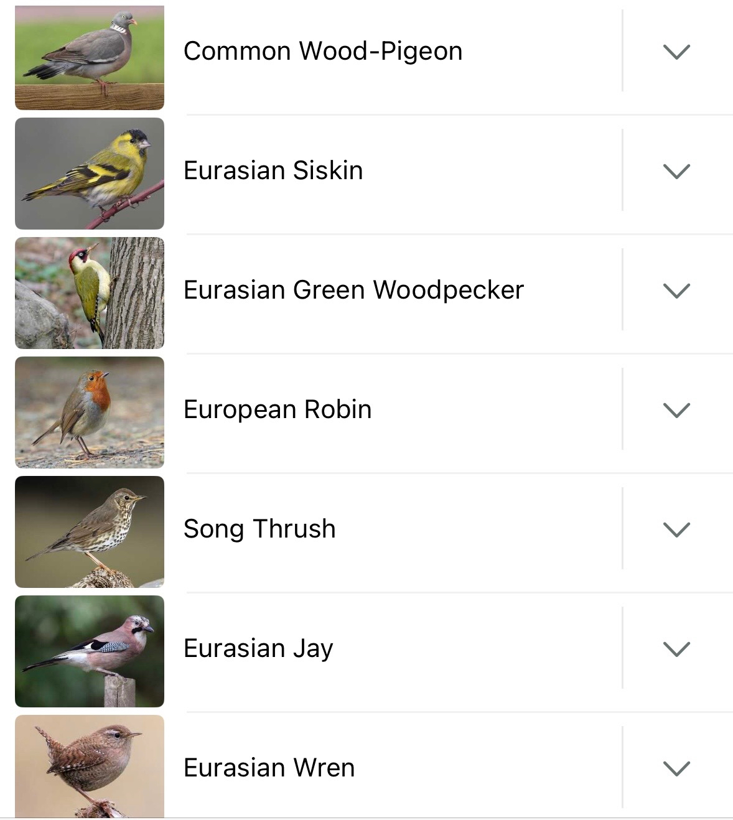The image size is (733, 820).
Task: Open the European Robin photo
Action: (90, 412)
